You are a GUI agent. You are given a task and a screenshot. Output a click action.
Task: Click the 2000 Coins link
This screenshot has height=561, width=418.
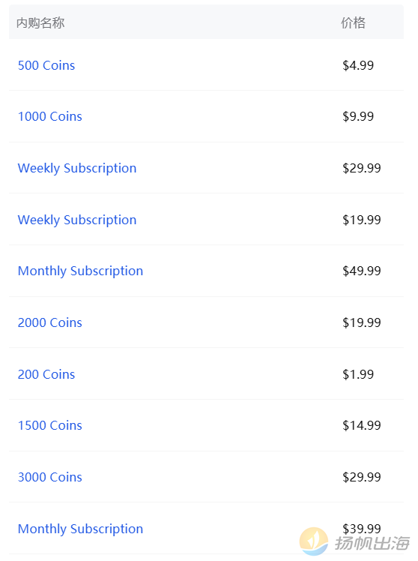click(50, 322)
